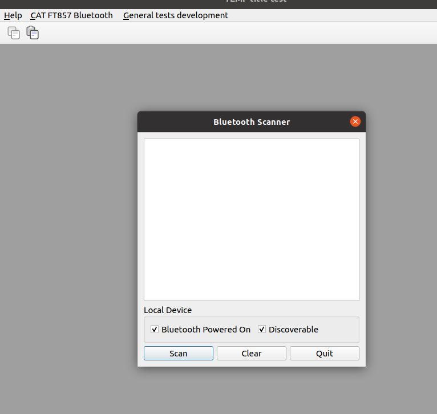Start a Bluetooth scan with Scan button

(x=179, y=353)
